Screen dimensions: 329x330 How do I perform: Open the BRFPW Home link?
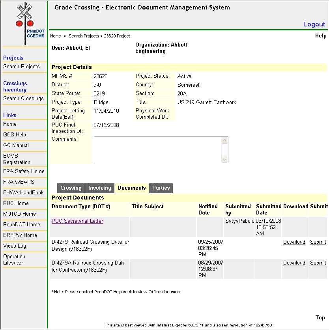20,235
